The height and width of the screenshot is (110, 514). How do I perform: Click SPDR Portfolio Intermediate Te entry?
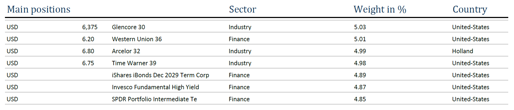[154, 99]
